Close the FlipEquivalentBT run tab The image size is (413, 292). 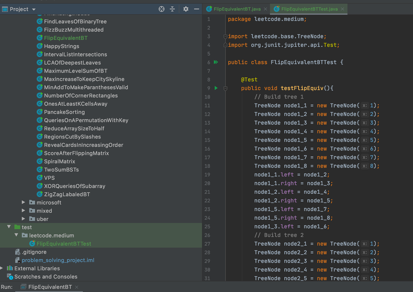click(x=77, y=287)
